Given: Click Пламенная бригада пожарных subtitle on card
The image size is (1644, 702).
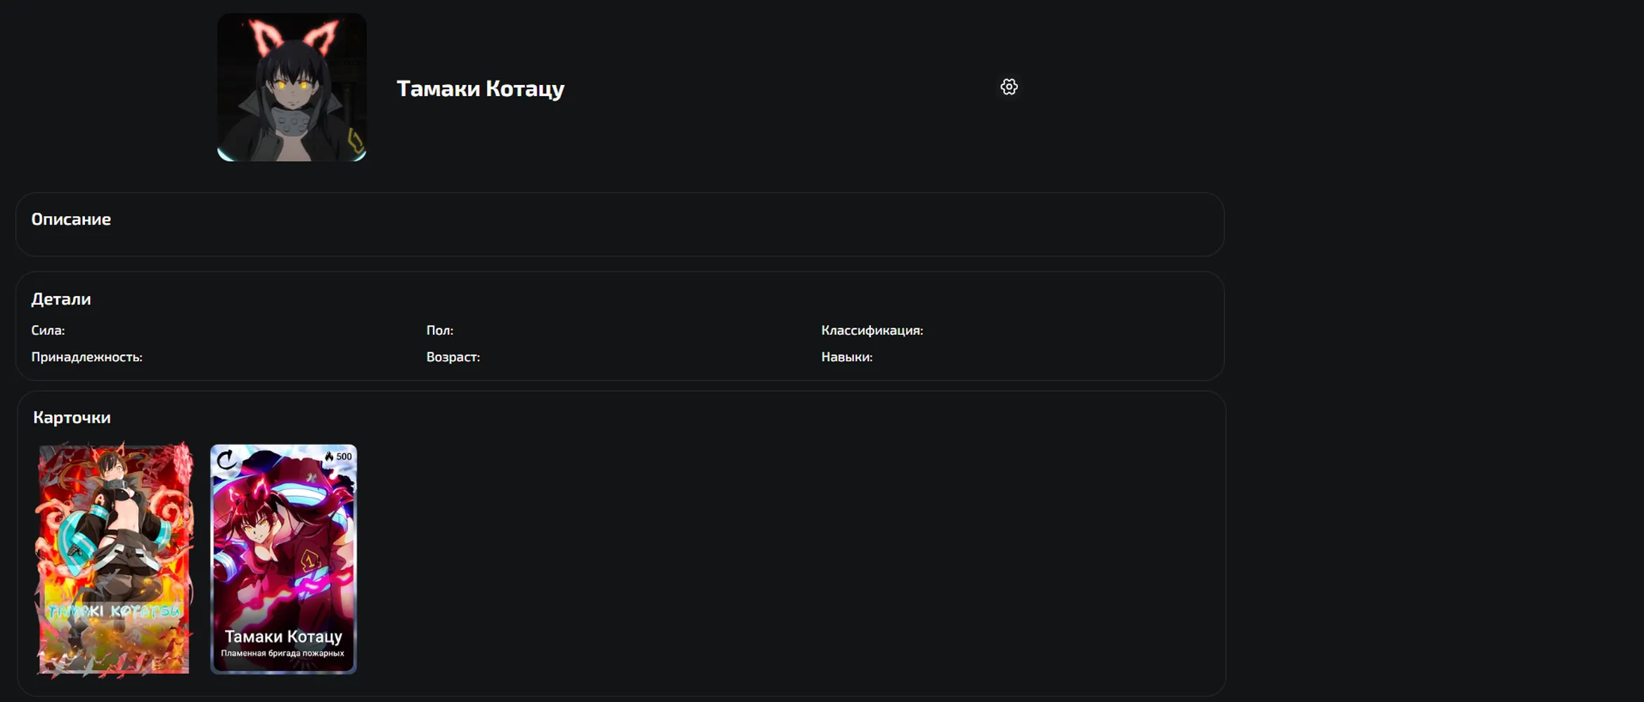Looking at the screenshot, I should (283, 654).
